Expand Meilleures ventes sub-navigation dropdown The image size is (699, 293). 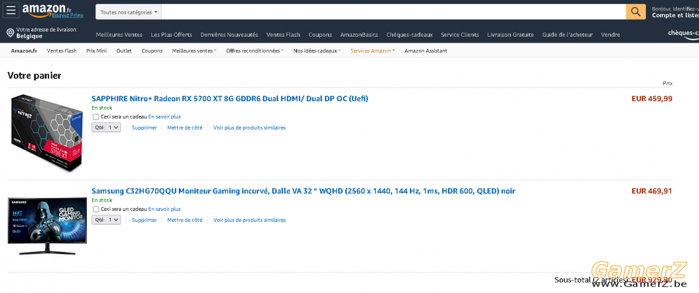(x=194, y=51)
